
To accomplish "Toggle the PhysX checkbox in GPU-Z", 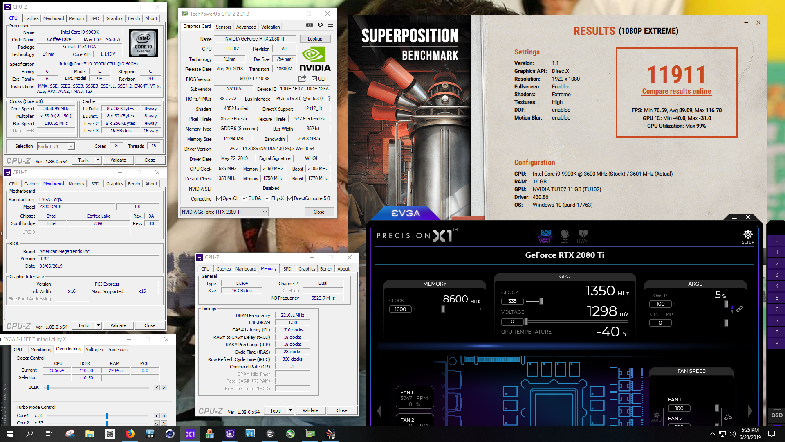I will pos(267,198).
